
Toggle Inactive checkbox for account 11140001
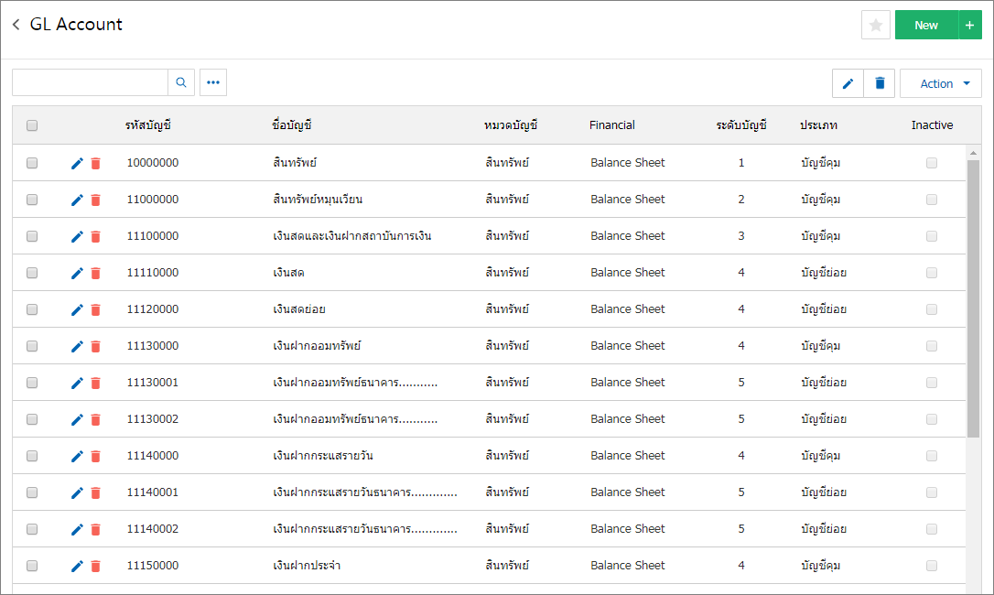click(x=931, y=492)
